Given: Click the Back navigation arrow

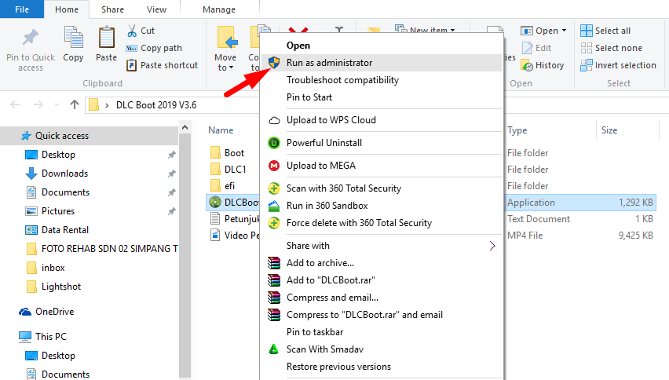Looking at the screenshot, I should 16,104.
